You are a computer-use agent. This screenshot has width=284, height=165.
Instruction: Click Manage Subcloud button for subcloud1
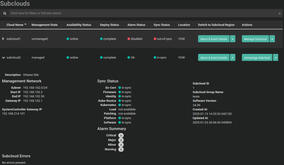(255, 39)
